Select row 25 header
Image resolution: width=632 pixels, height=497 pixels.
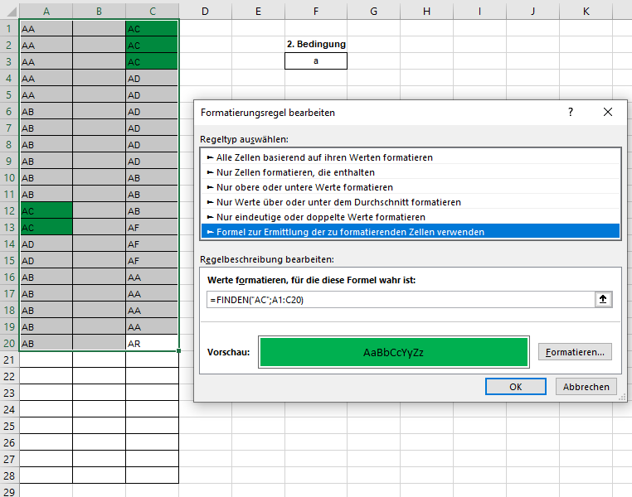tap(9, 426)
